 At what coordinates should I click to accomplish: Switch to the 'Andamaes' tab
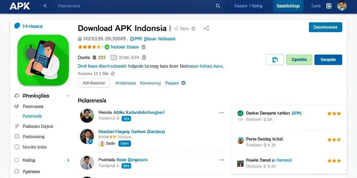click(126, 83)
